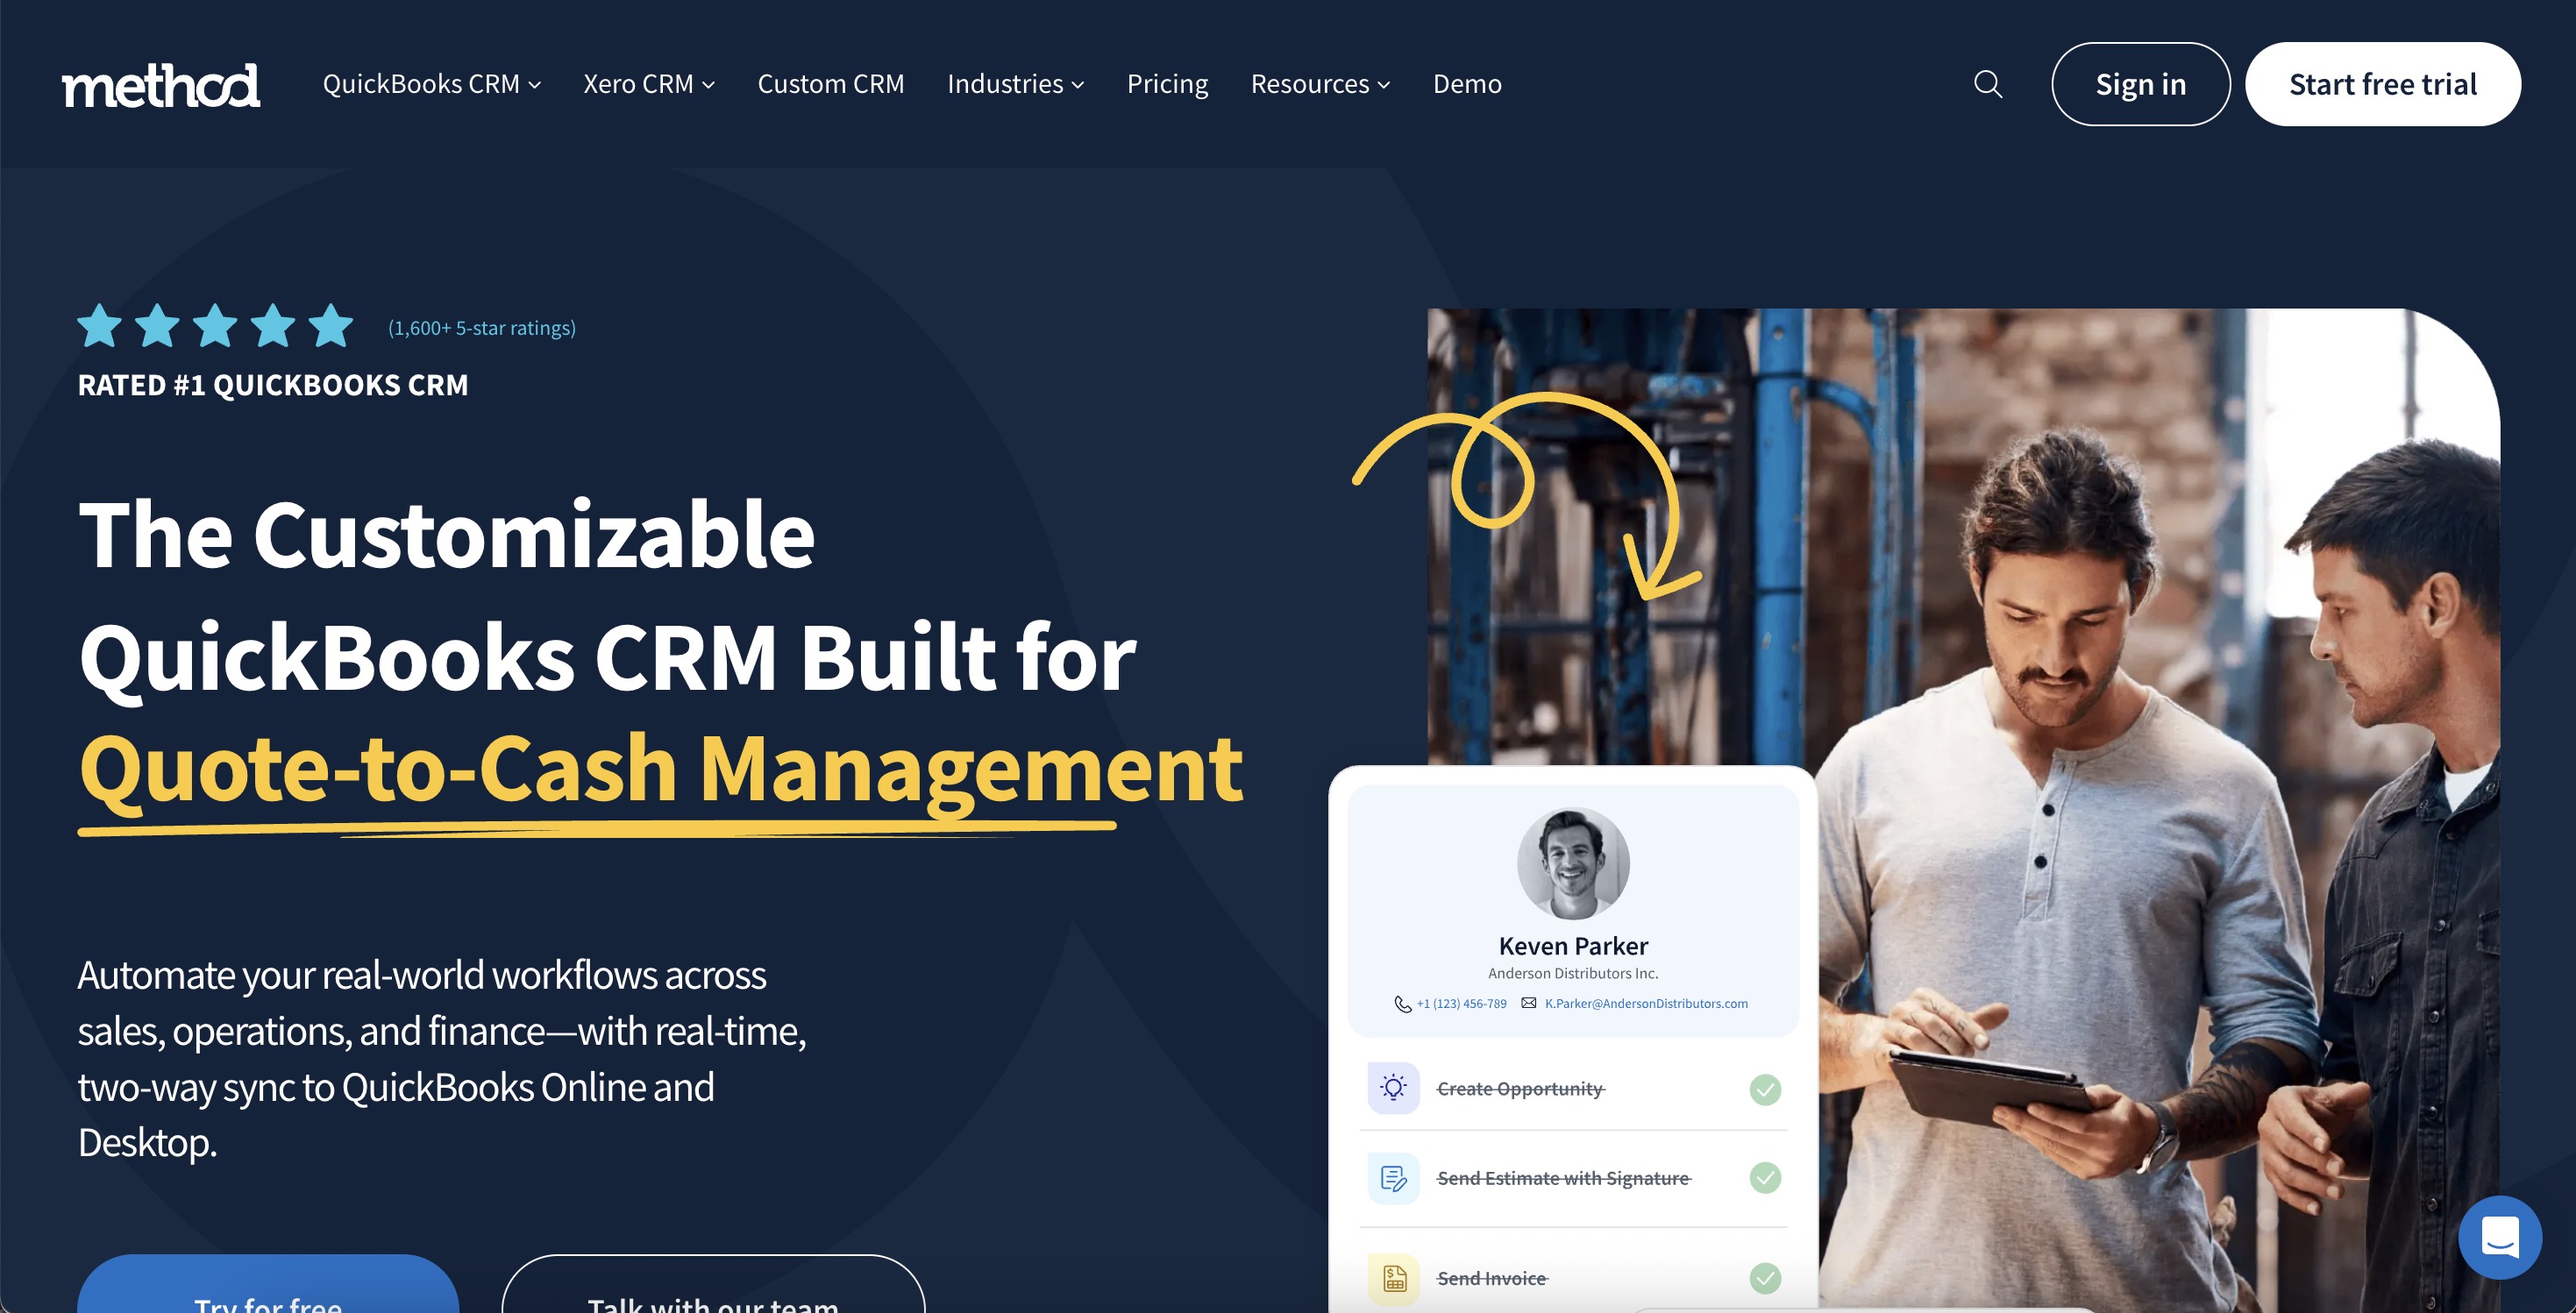Click Keven Parker's profile photo
Image resolution: width=2576 pixels, height=1313 pixels.
coord(1573,864)
